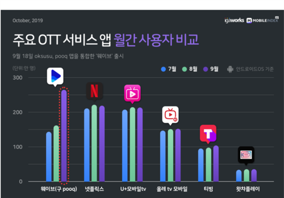Viewport: 284px width, 198px height.
Task: Click the 올레 tv 모바일 axis label
Action: point(172,189)
